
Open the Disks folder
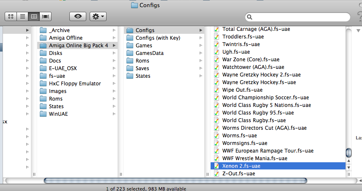coord(77,53)
